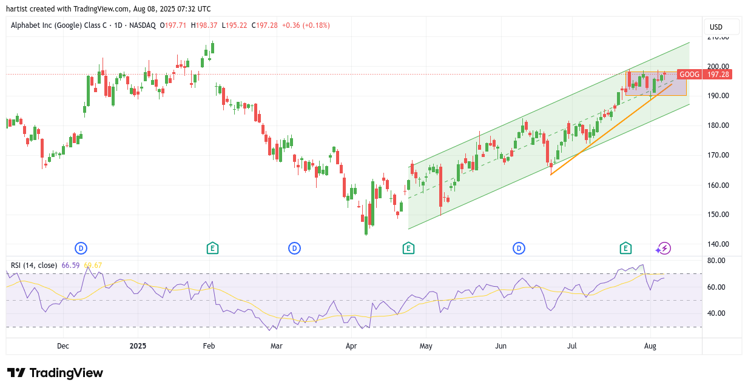This screenshot has height=391, width=748.
Task: Click the dividend marker in June
Action: click(x=519, y=248)
